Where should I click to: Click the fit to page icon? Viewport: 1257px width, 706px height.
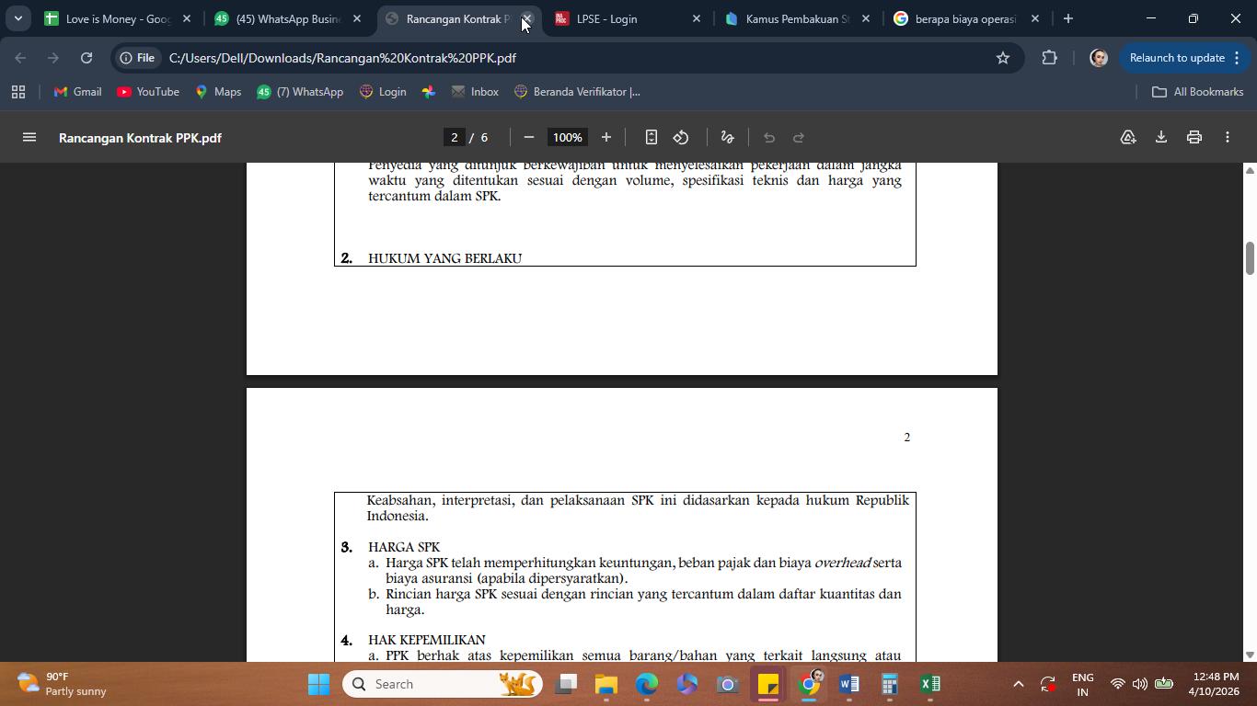point(651,137)
